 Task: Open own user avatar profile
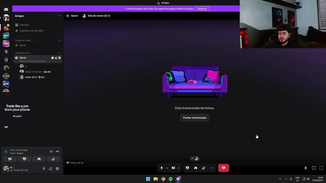click(x=6, y=169)
